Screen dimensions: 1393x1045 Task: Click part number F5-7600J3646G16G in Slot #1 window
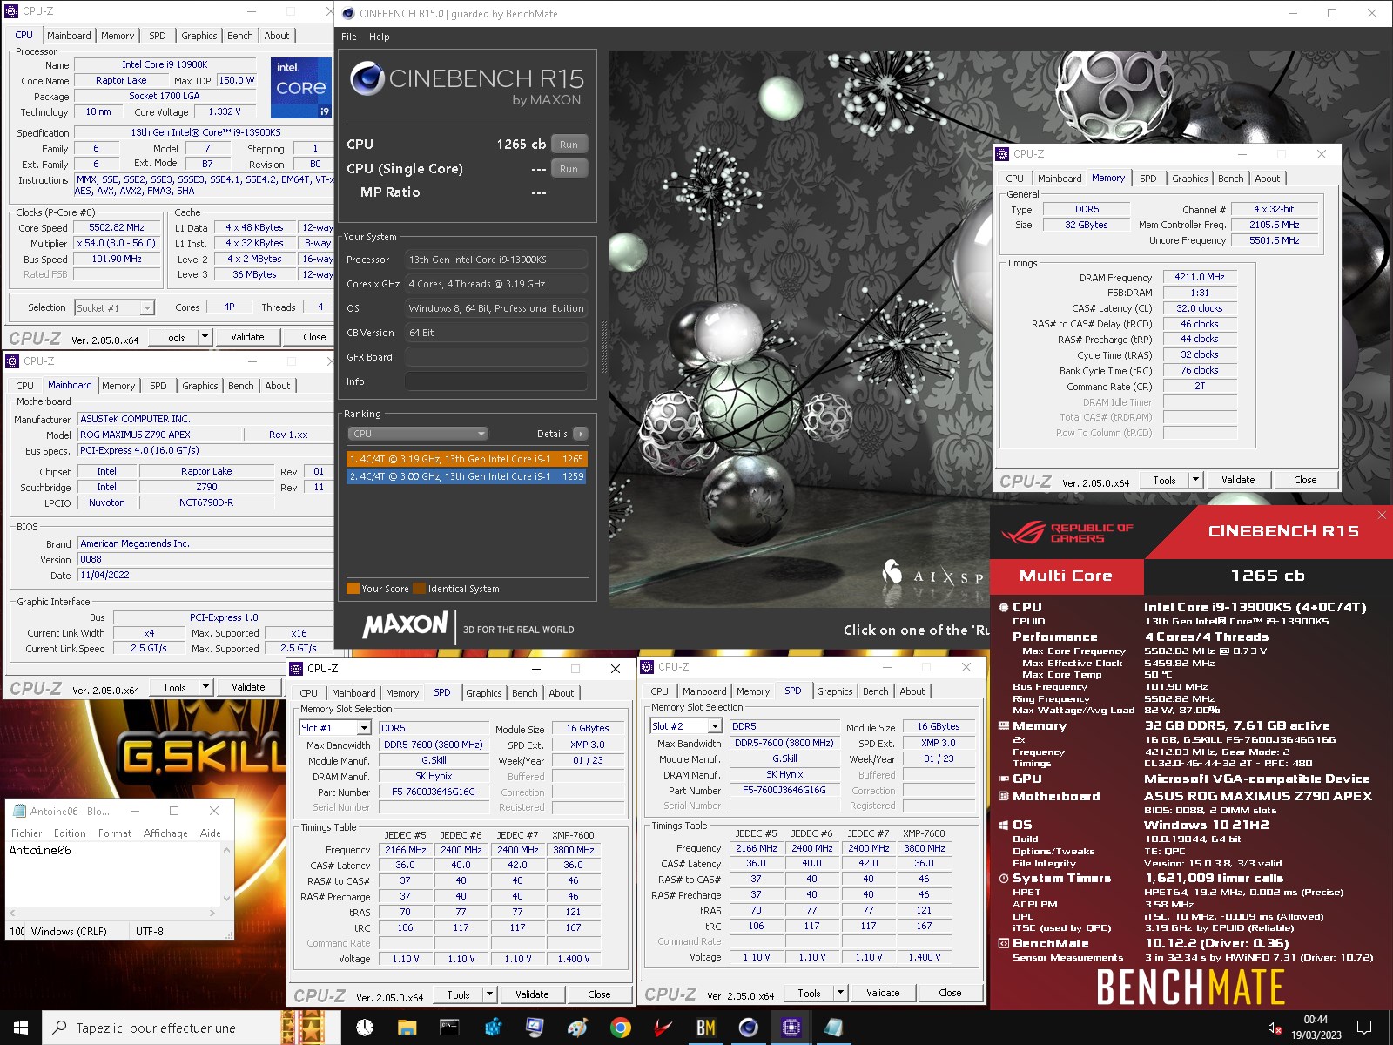point(433,792)
